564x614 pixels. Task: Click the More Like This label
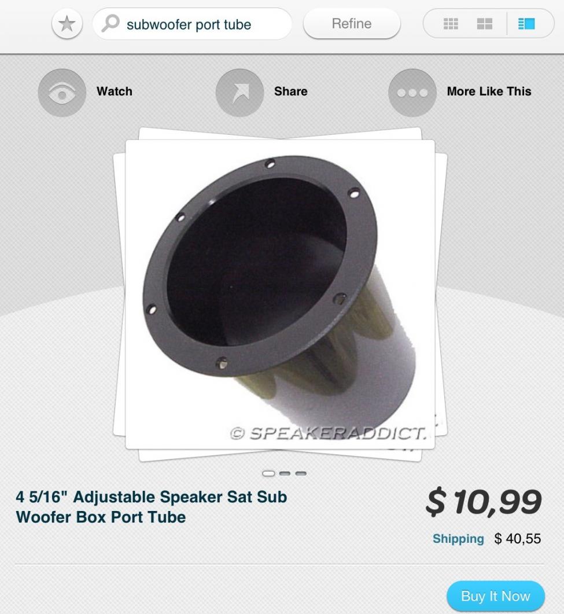click(489, 91)
